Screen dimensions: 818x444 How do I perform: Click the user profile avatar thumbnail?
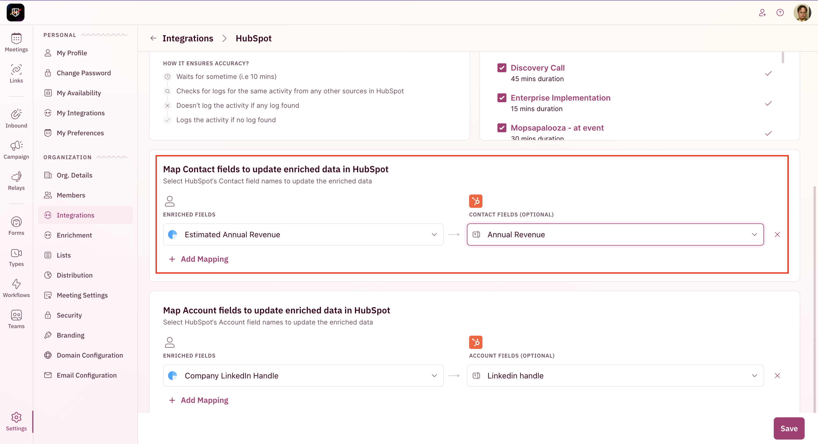click(802, 13)
